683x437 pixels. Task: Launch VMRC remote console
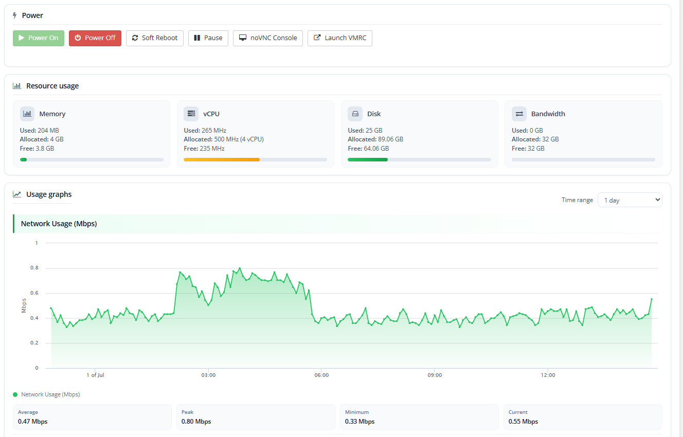coord(340,38)
